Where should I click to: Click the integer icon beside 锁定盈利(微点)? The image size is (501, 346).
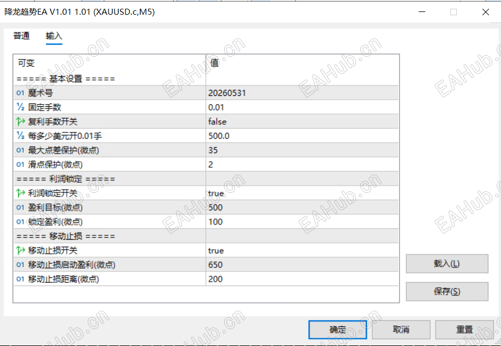click(x=20, y=222)
